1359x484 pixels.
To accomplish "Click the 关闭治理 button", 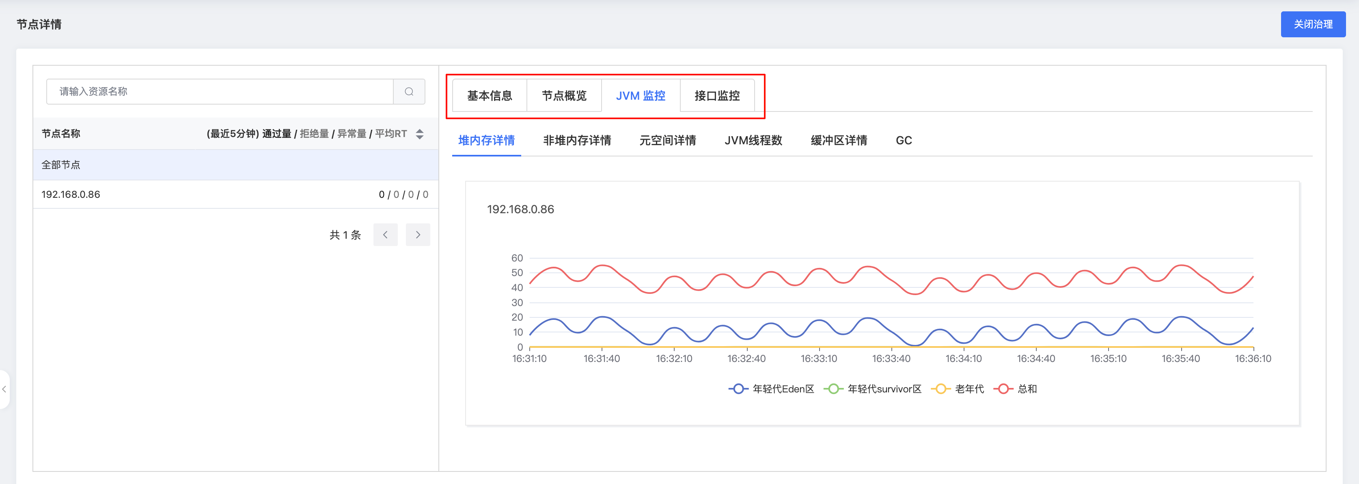I will (x=1313, y=24).
